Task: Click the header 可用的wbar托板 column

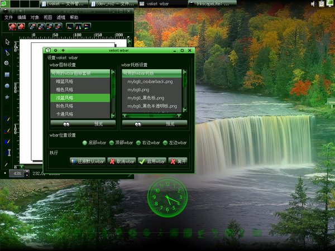Action: pyautogui.click(x=151, y=73)
